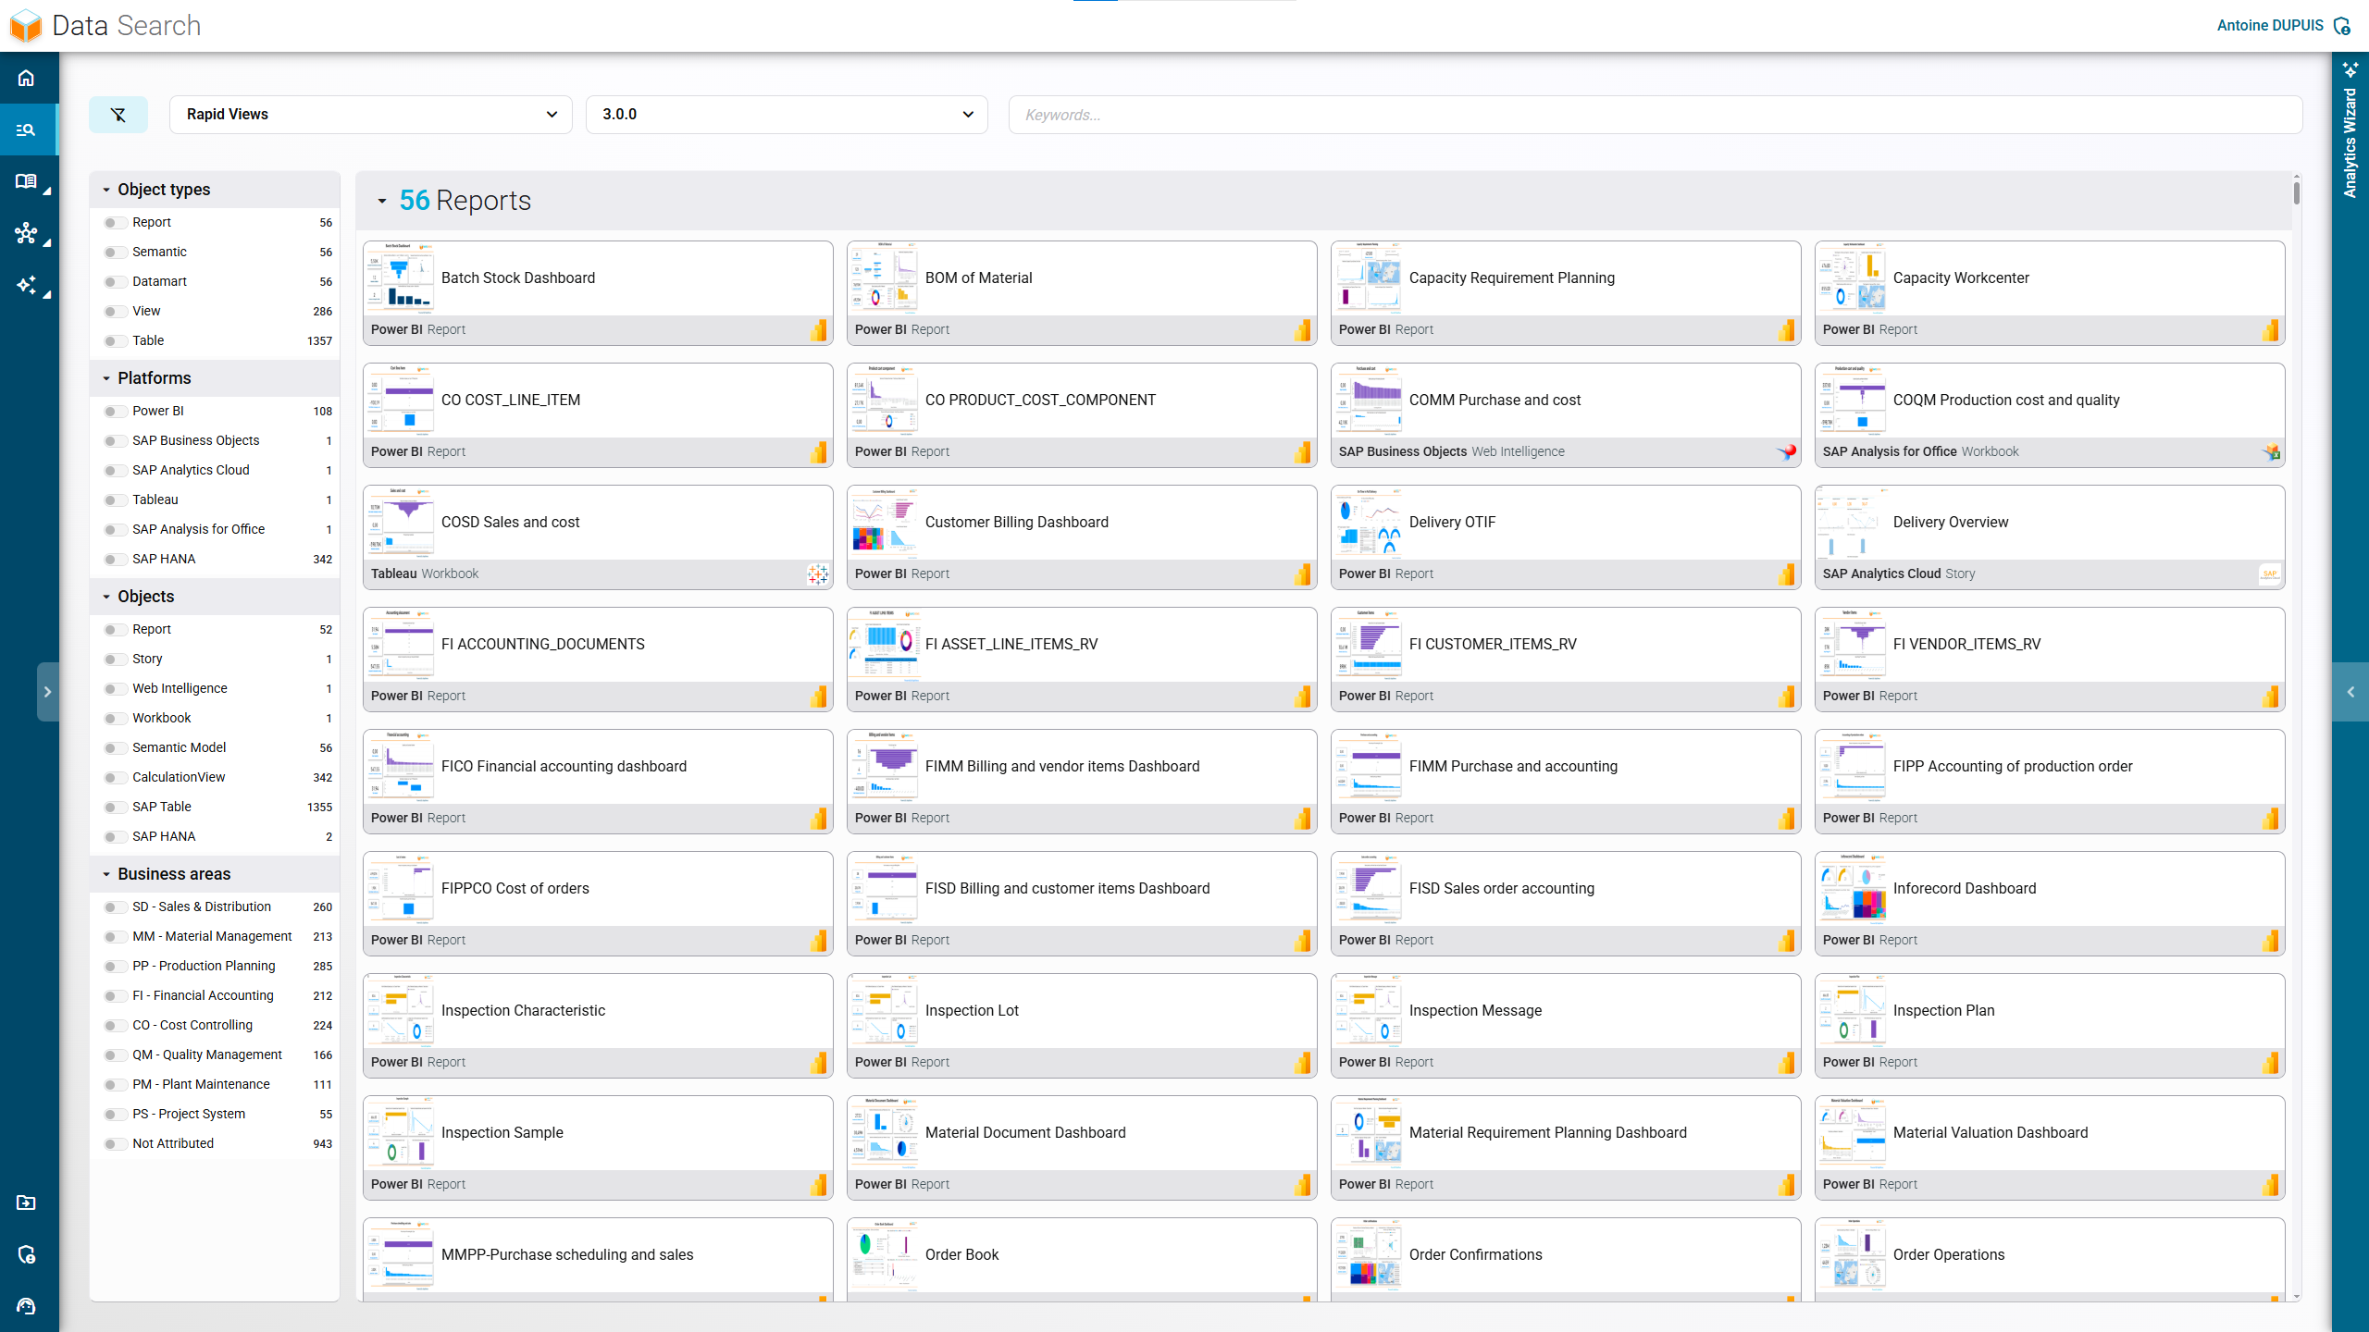This screenshot has width=2369, height=1332.
Task: Click Power BI icon on Inspection Lot card
Action: pyautogui.click(x=1303, y=1063)
